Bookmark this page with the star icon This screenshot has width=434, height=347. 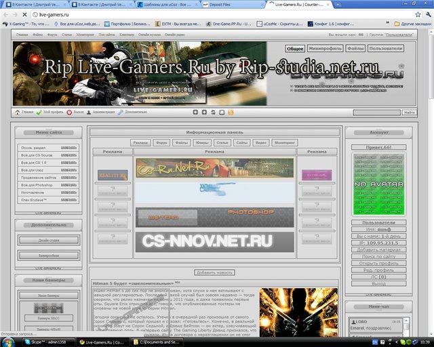click(418, 15)
